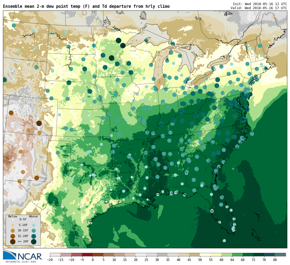Image resolution: width=290 pixels, height=265 pixels.
Task: Click the 55 to 60 yellow colorbar swatch
Action: click(216, 255)
